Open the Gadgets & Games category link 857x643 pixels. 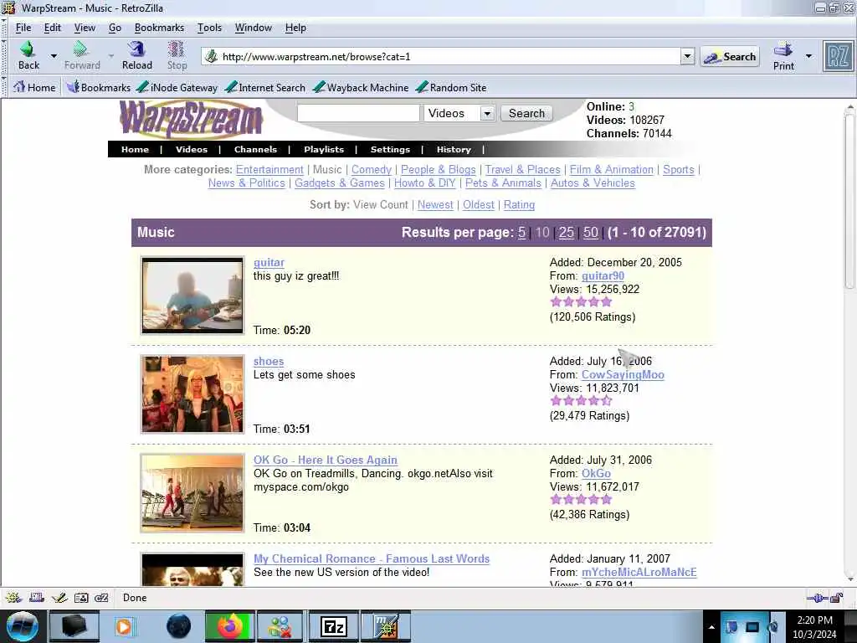click(x=340, y=183)
